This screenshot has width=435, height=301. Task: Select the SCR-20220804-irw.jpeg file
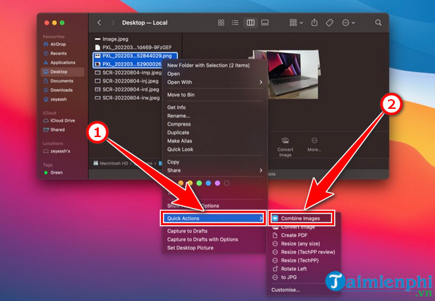pyautogui.click(x=127, y=98)
